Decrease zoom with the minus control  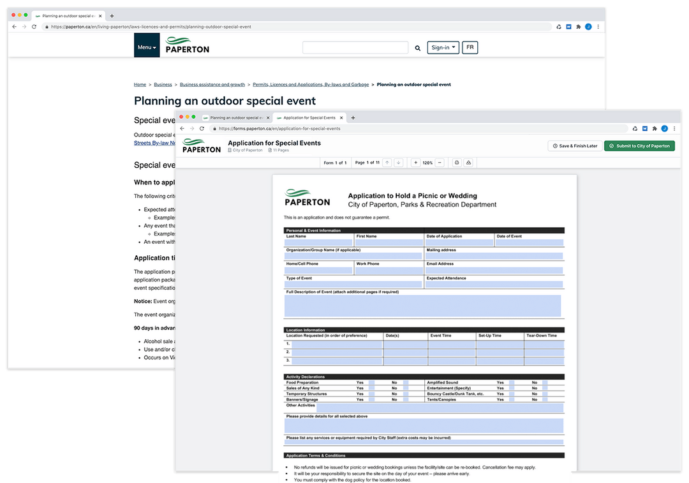pos(440,163)
